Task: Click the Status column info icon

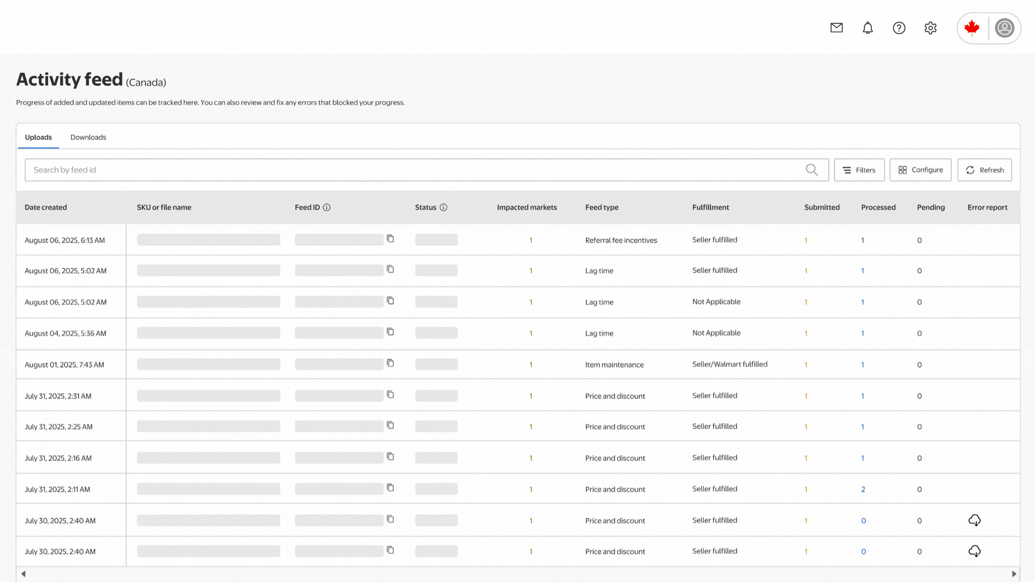Action: click(x=444, y=207)
